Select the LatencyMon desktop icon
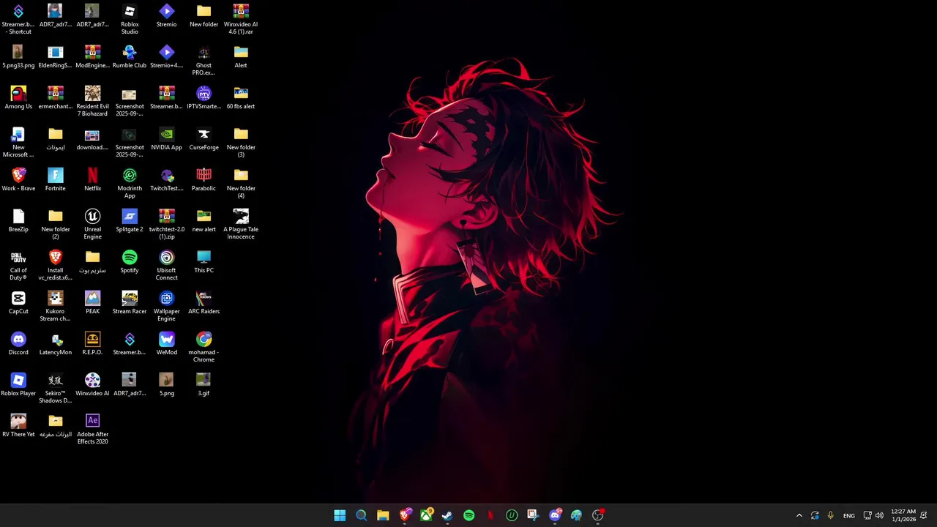This screenshot has height=527, width=937. coord(56,343)
